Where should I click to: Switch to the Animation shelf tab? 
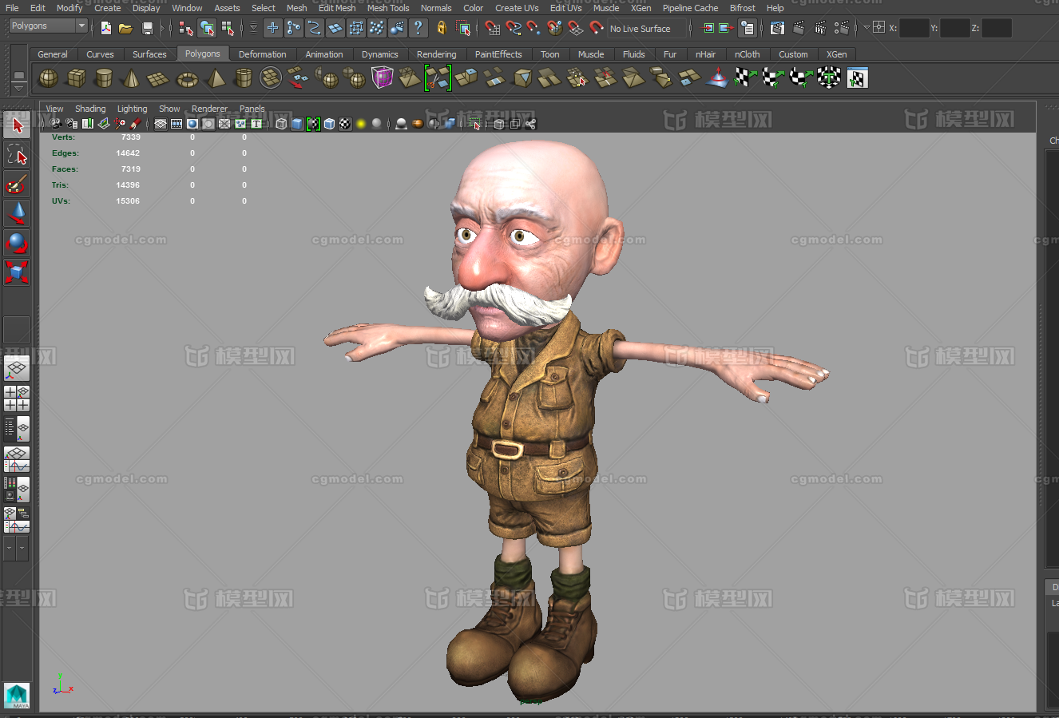pos(324,54)
